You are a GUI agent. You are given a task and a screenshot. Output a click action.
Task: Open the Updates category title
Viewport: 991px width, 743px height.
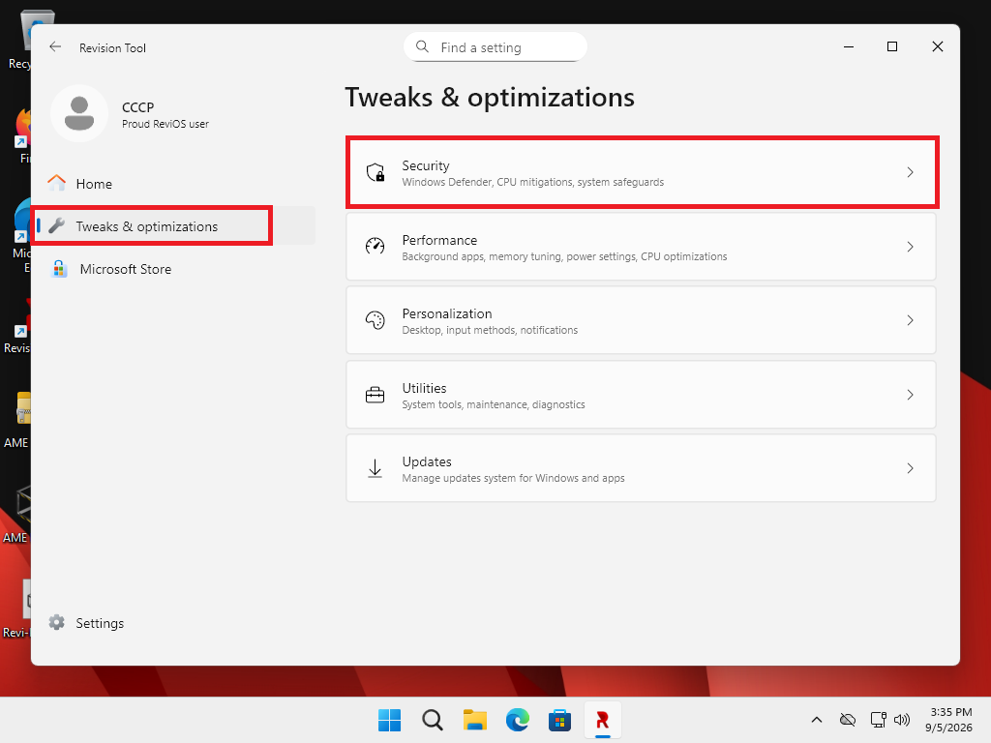coord(427,461)
